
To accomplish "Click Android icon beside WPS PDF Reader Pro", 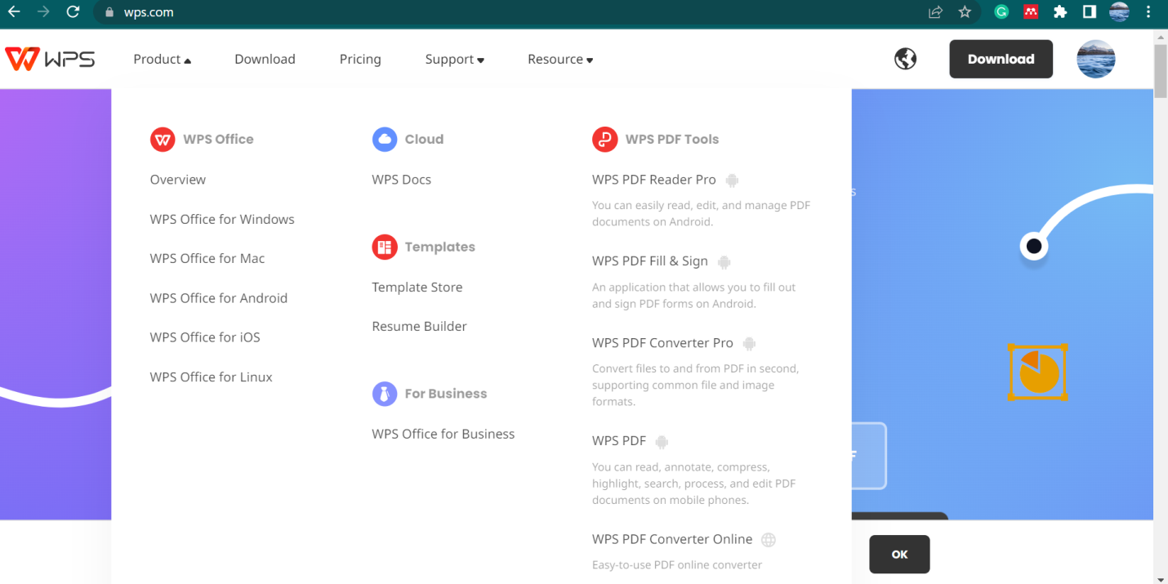I will pyautogui.click(x=732, y=181).
